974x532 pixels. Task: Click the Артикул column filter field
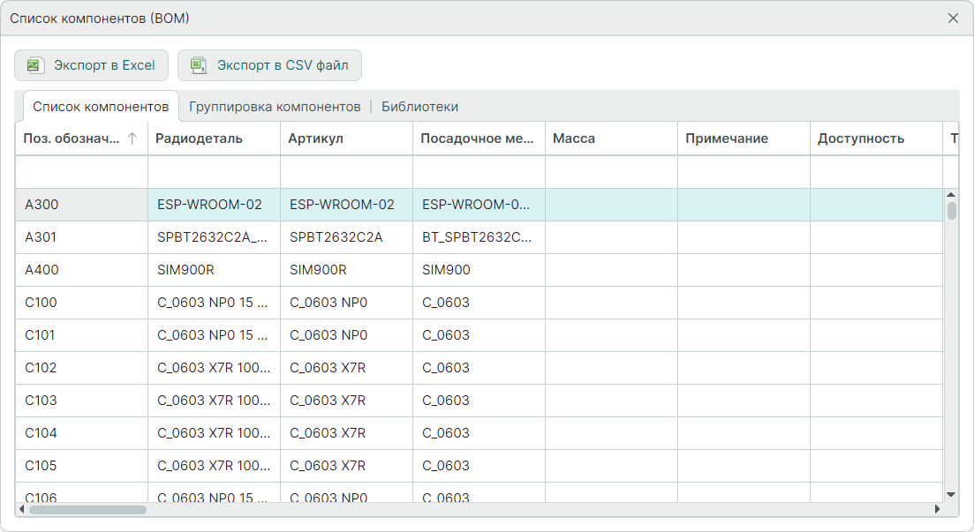[x=346, y=172]
